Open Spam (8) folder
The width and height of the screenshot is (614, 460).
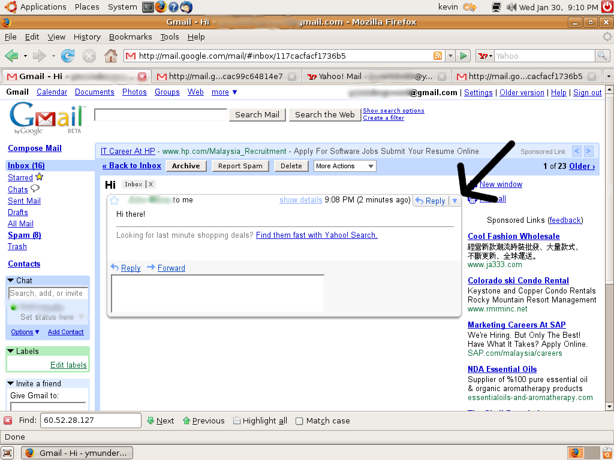click(x=24, y=235)
